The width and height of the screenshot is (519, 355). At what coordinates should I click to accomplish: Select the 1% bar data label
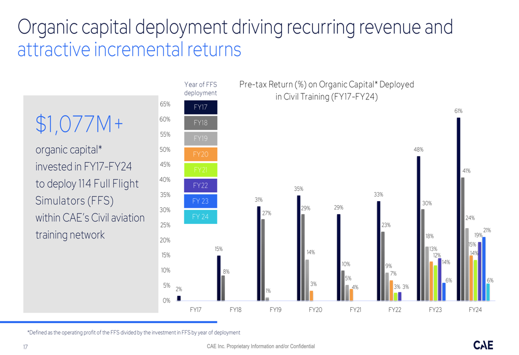pos(268,291)
